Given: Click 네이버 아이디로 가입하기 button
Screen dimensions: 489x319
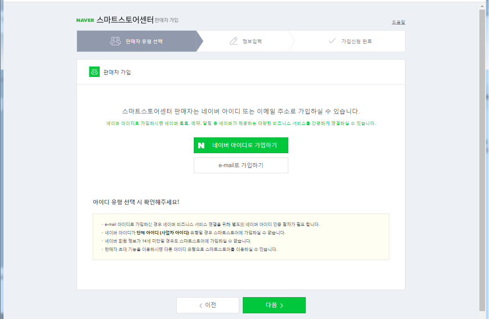Looking at the screenshot, I should coord(241,145).
